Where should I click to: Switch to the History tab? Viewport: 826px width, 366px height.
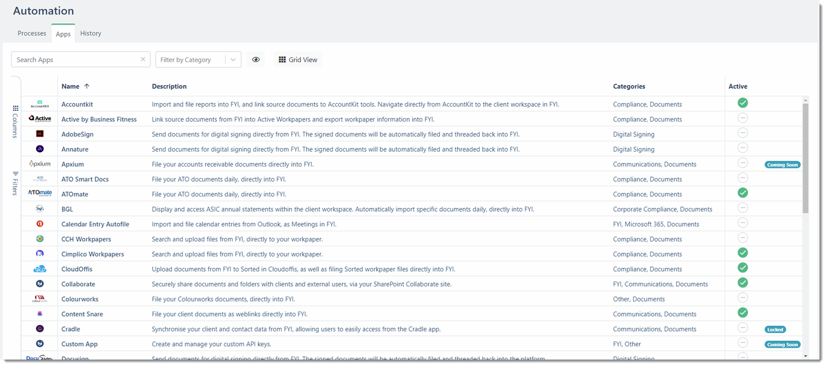tap(91, 33)
